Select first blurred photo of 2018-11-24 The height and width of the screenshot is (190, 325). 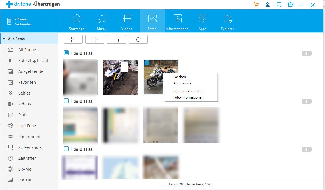(x=80, y=77)
